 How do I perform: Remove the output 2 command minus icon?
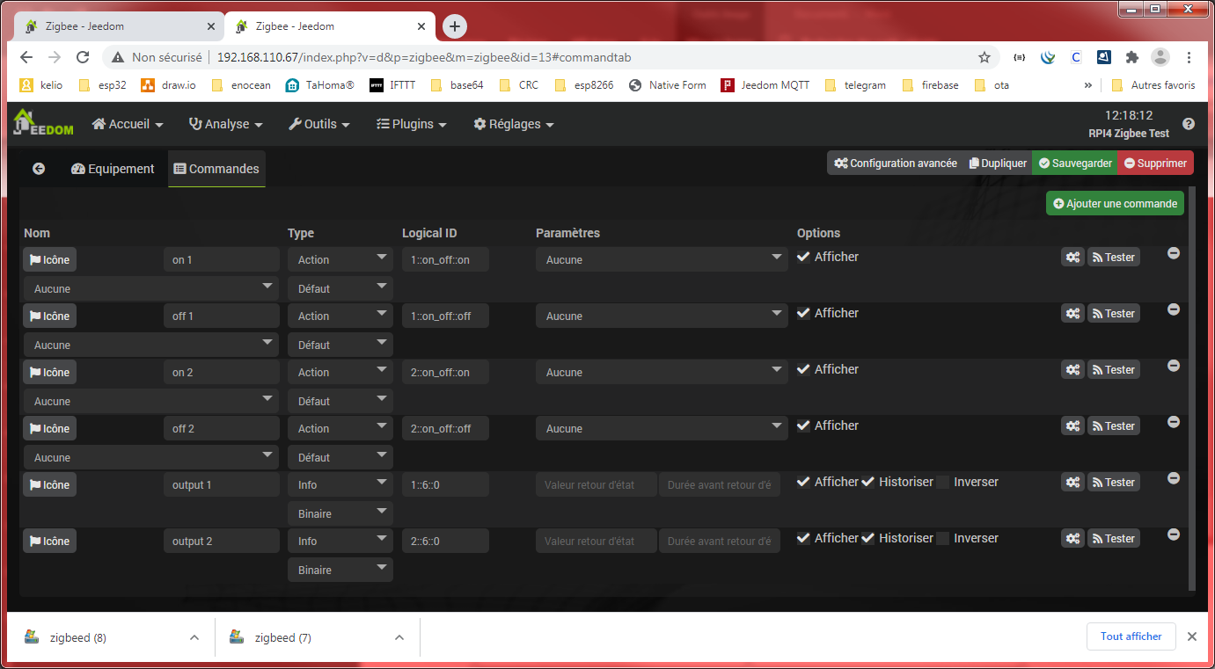coord(1173,534)
